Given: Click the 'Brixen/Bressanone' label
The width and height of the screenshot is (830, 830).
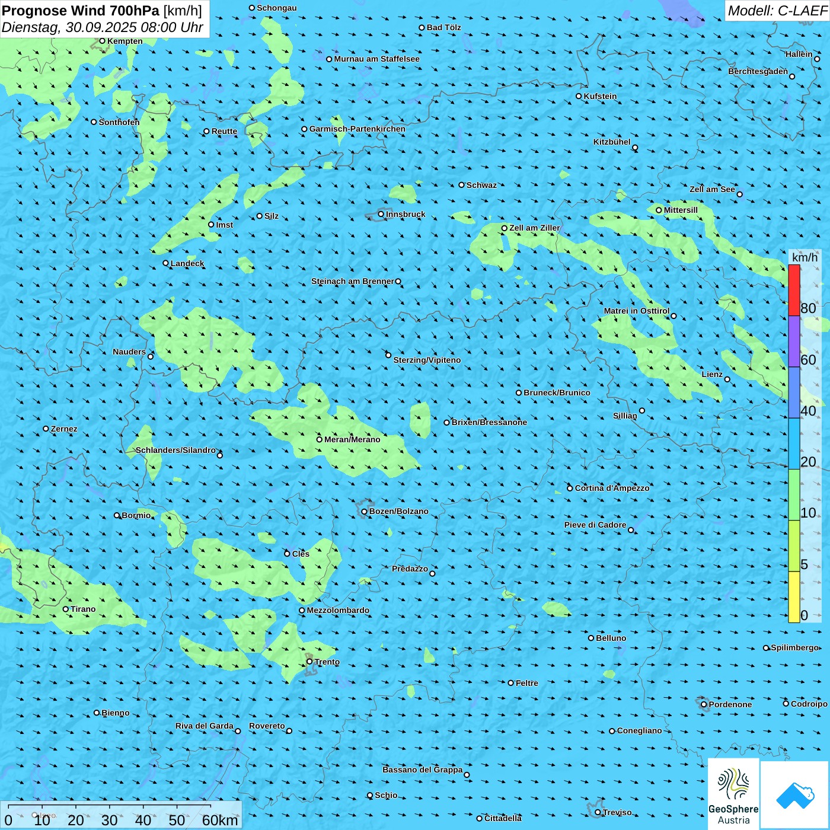Looking at the screenshot, I should [x=489, y=422].
